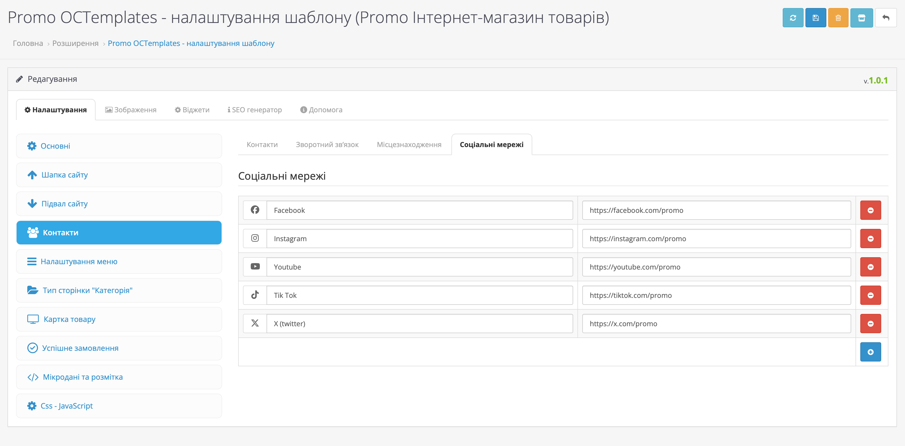Screen dimensions: 905x446
Task: Add a new social network row
Action: (x=870, y=352)
